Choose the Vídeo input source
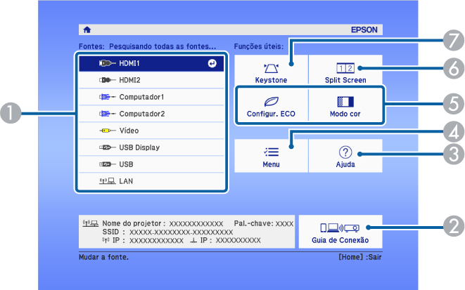The image size is (465, 290). pos(151,131)
